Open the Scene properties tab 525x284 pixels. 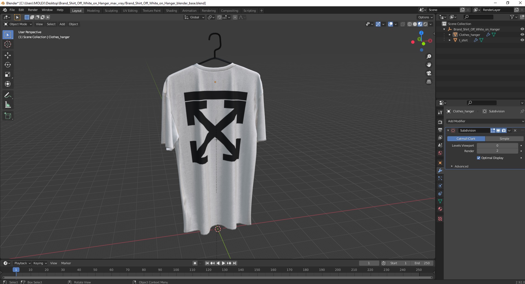coord(440,145)
